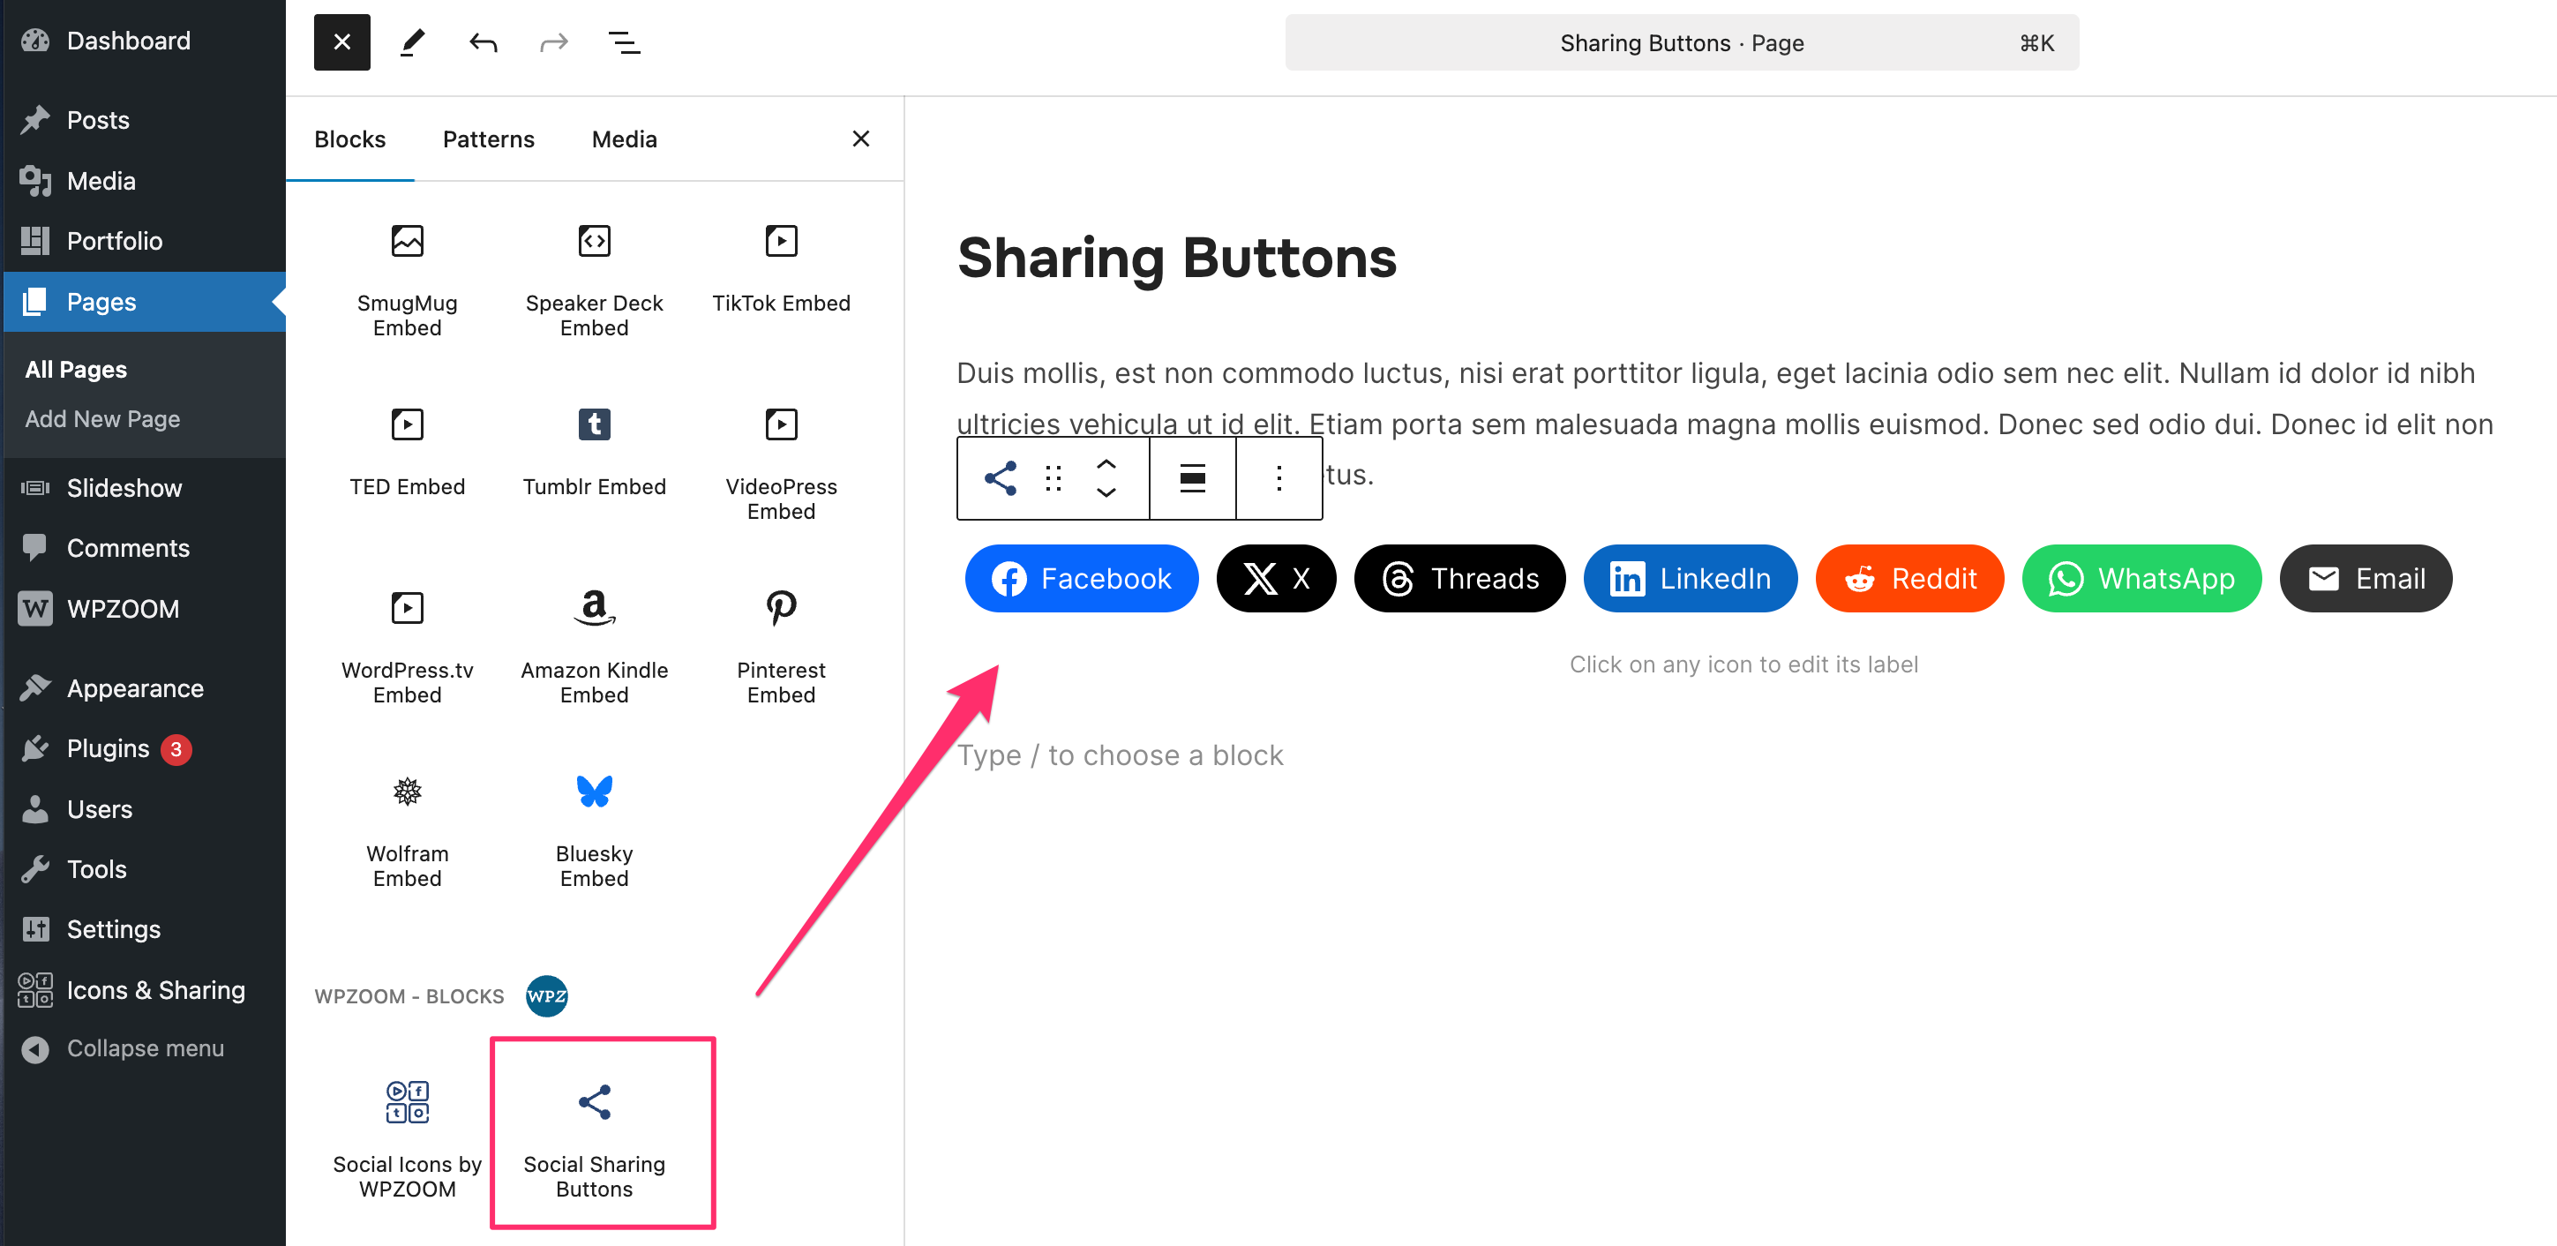Click the drag handle dots in block toolbar
This screenshot has width=2557, height=1246.
click(x=1054, y=477)
